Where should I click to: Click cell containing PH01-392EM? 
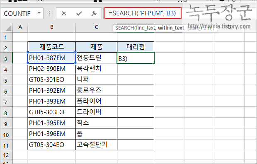(x=52, y=90)
